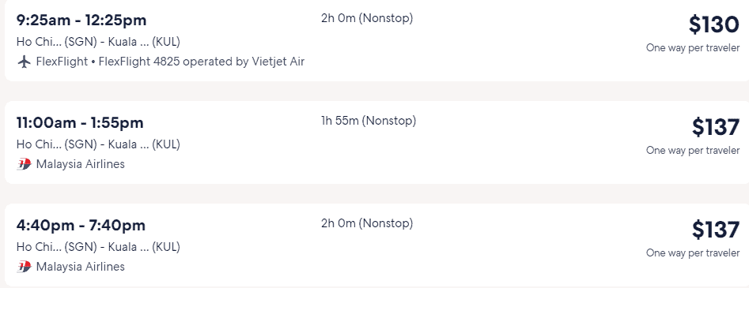Choose the $137 price on the 11:00am flight
749x318 pixels.
(x=716, y=127)
